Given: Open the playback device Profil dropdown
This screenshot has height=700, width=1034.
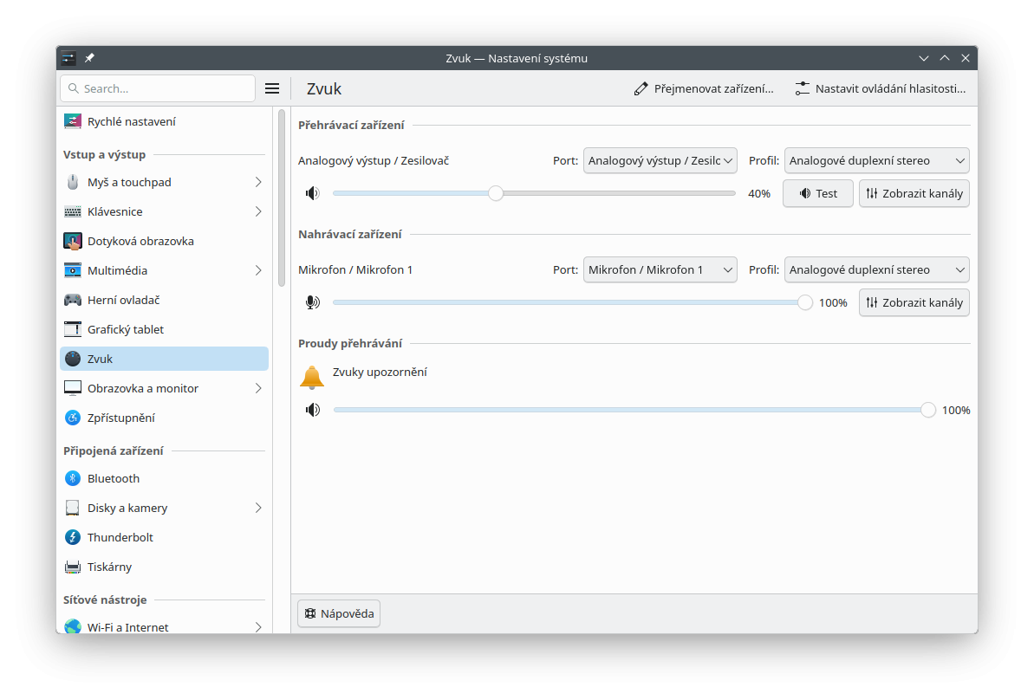Looking at the screenshot, I should 876,160.
